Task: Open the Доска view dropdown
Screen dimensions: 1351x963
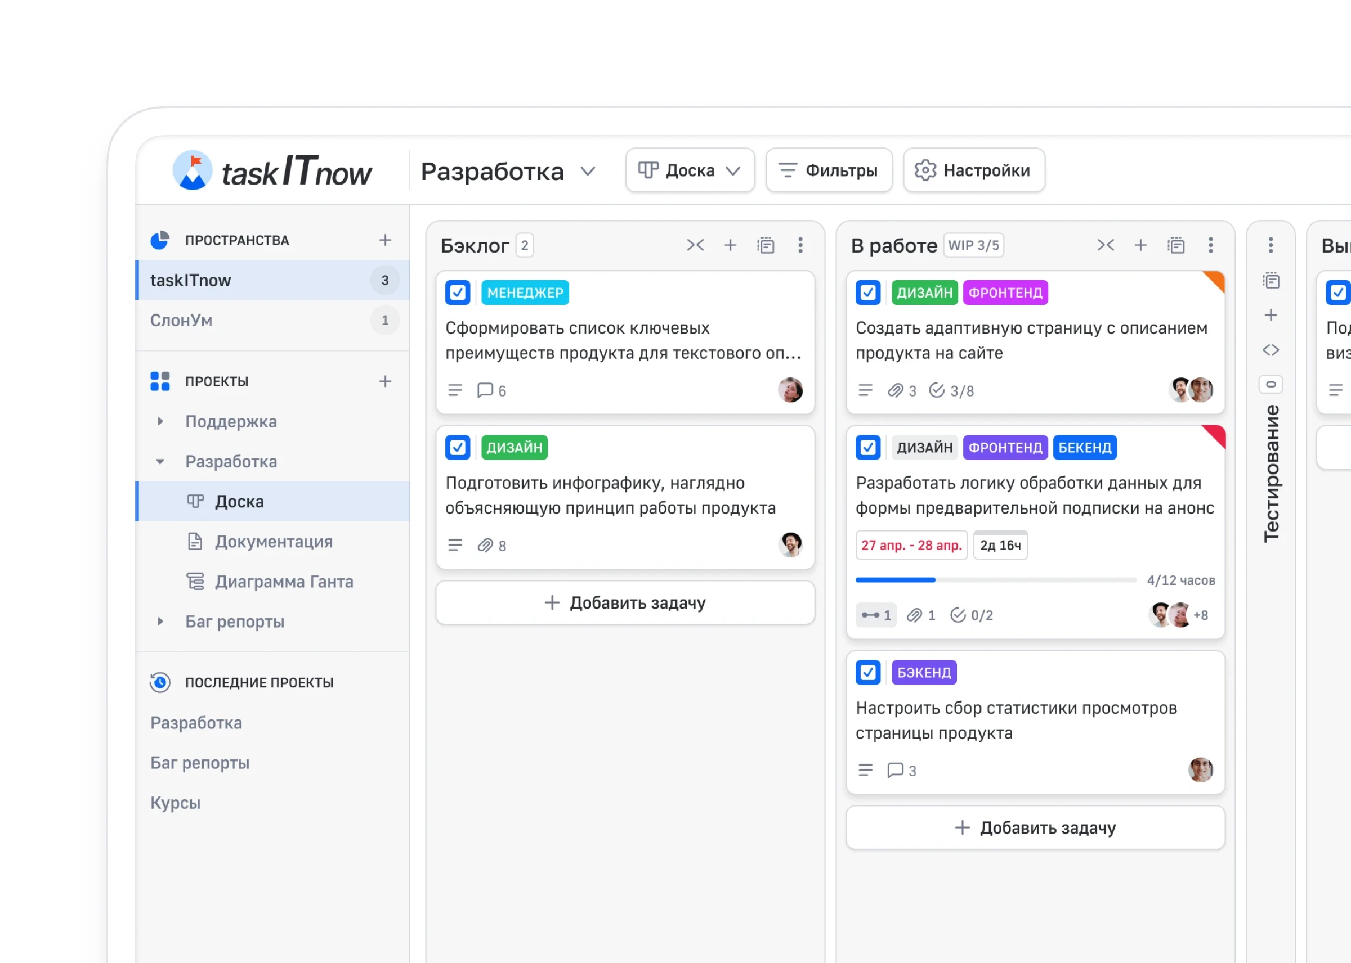Action: point(690,171)
